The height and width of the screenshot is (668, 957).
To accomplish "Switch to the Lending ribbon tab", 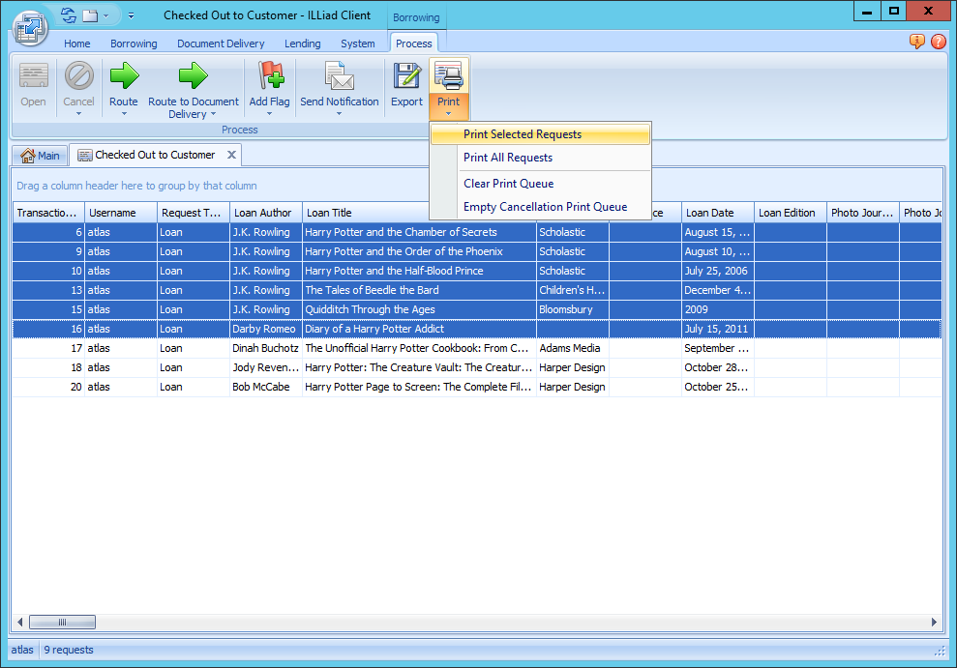I will (302, 44).
